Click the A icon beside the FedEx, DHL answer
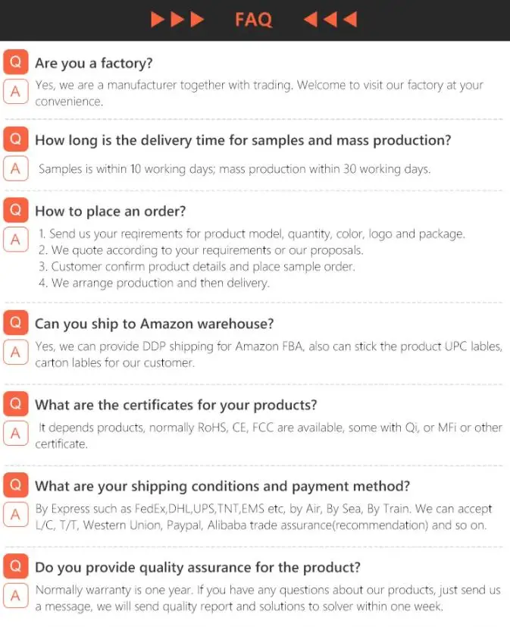This screenshot has width=510, height=627. click(x=15, y=515)
